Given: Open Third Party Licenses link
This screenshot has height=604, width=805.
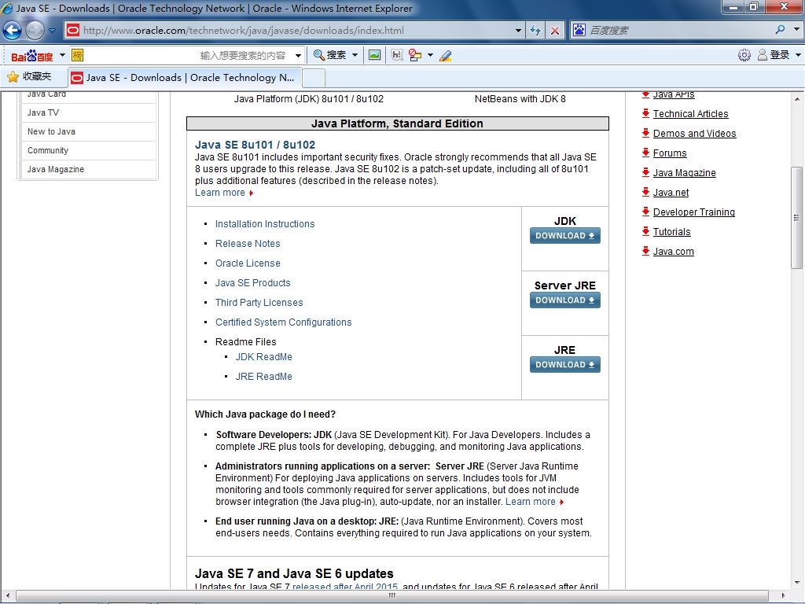Looking at the screenshot, I should 259,303.
